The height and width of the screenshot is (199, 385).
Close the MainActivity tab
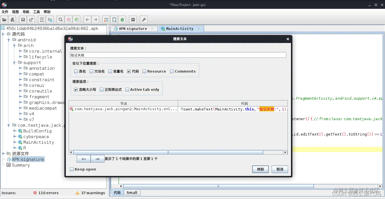click(199, 28)
